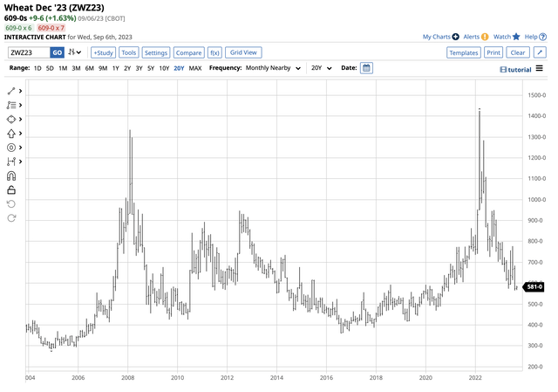
Task: Click the circle target annotation tool
Action: click(x=11, y=148)
